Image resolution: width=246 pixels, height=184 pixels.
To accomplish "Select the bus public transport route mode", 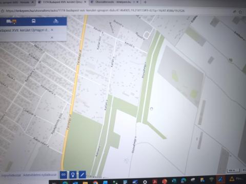I will tap(34, 21).
